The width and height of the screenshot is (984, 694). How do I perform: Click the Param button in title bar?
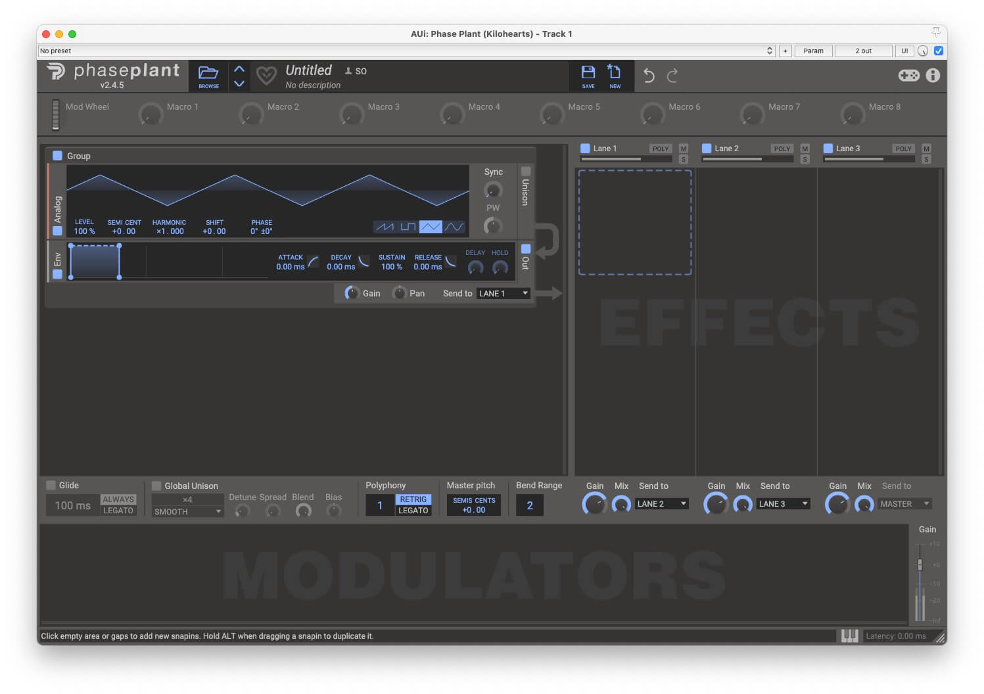pos(813,51)
